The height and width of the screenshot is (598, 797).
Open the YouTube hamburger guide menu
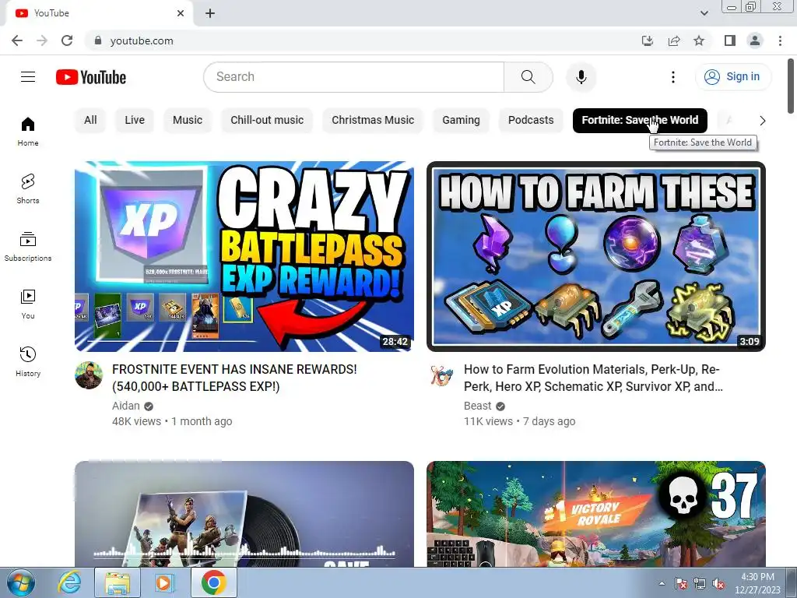[x=28, y=77]
